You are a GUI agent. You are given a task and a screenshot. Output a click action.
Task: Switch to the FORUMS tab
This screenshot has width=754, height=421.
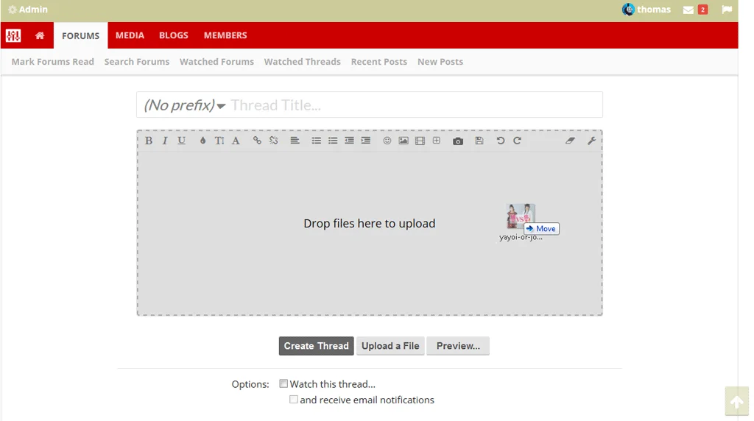pyautogui.click(x=80, y=35)
